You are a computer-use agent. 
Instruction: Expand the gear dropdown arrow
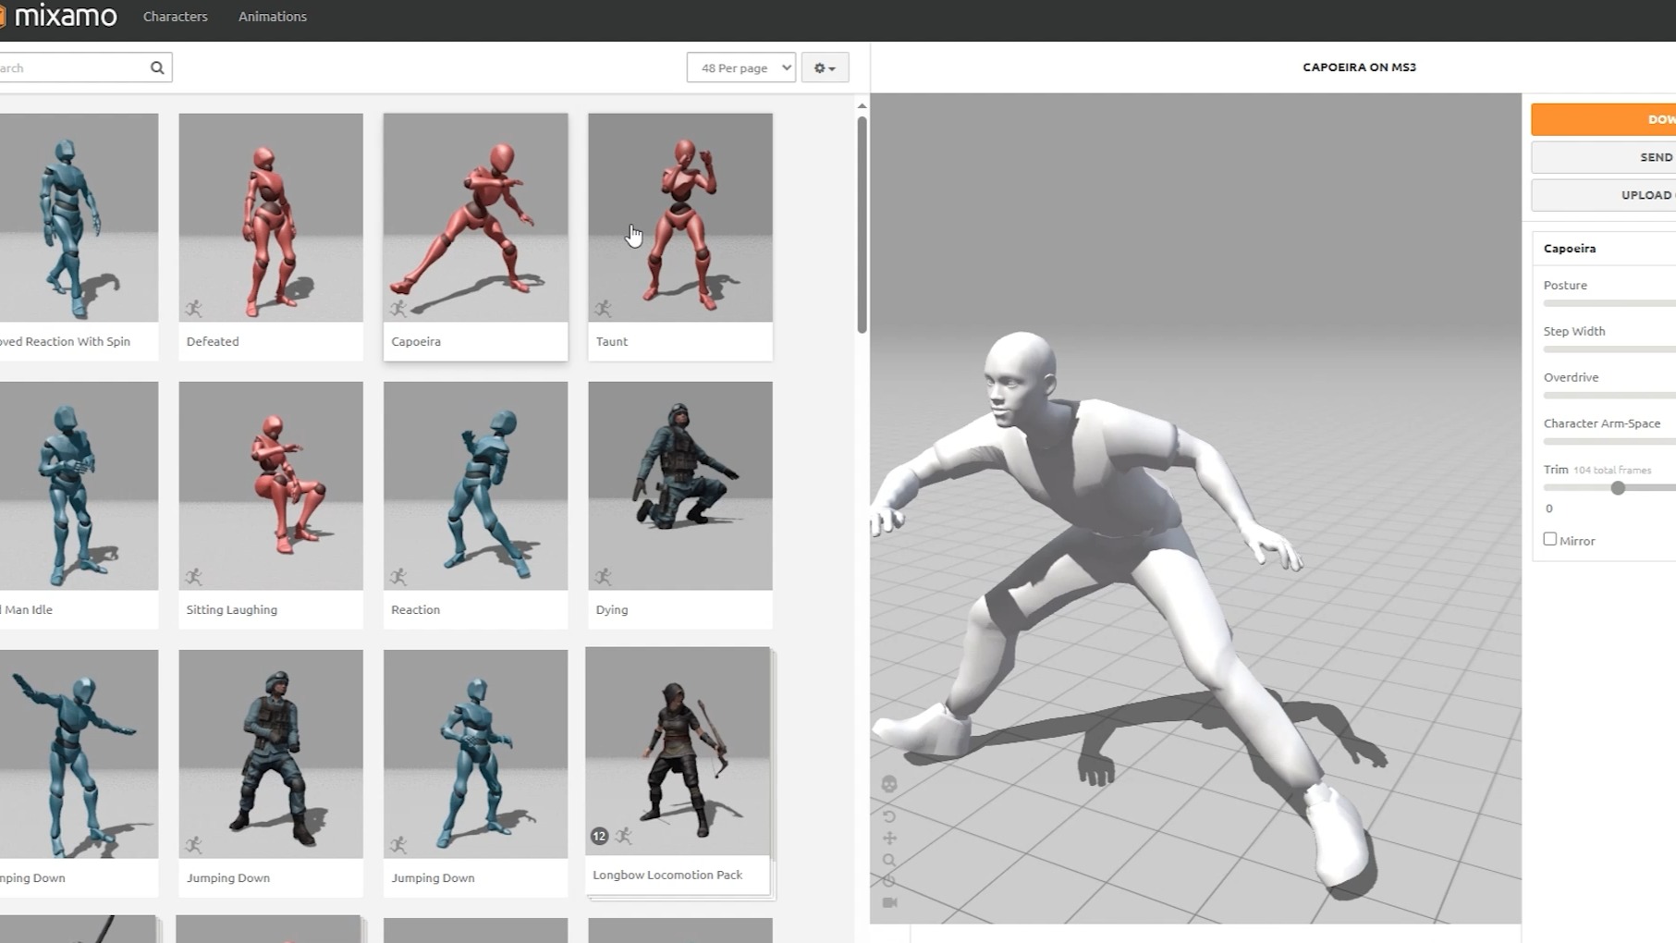tap(831, 67)
